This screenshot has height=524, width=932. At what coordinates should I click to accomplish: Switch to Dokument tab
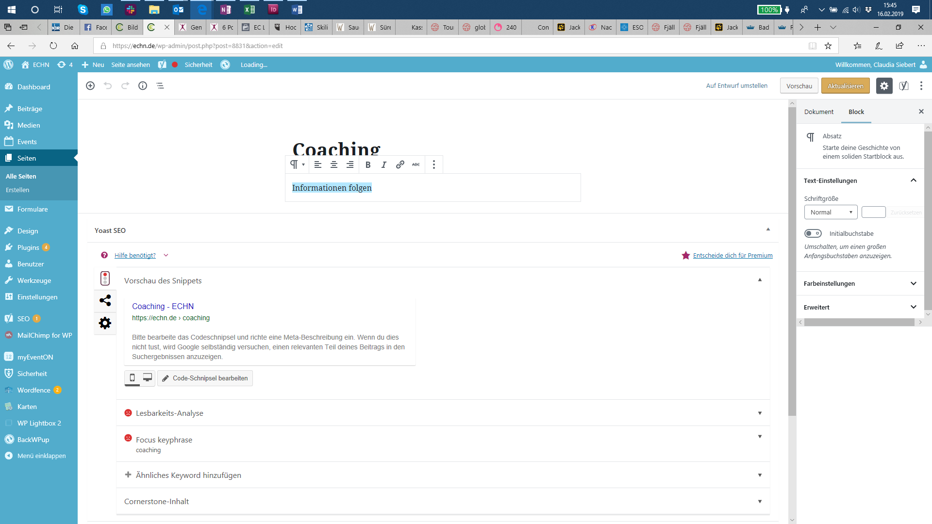click(x=818, y=112)
